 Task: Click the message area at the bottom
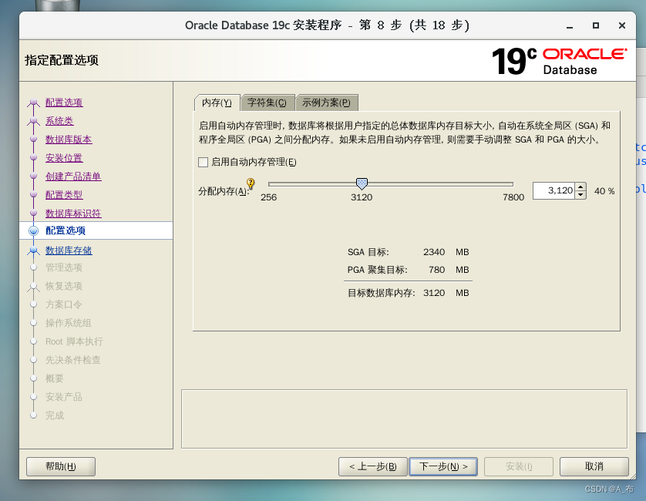[404, 419]
